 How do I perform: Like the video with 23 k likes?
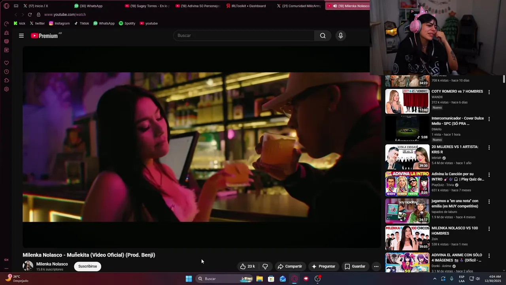pyautogui.click(x=247, y=266)
